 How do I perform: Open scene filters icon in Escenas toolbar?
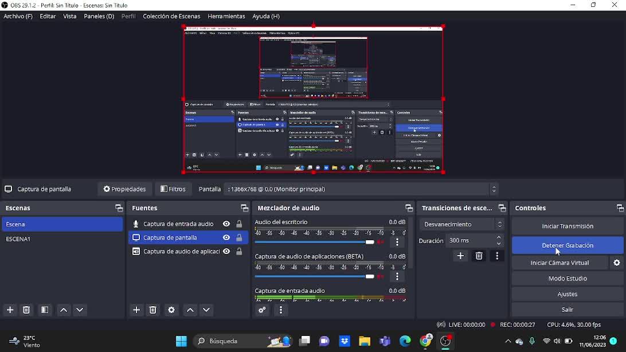click(45, 310)
